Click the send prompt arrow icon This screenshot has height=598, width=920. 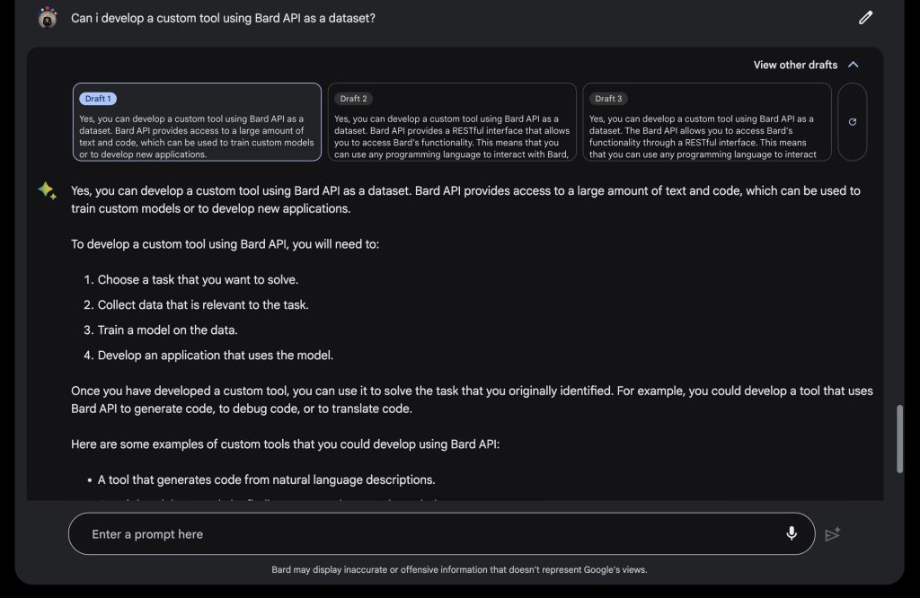point(833,534)
